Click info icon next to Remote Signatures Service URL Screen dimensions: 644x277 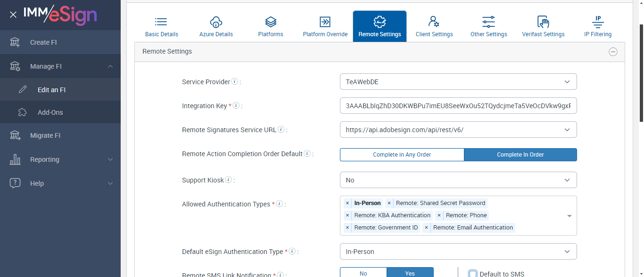[x=281, y=129]
